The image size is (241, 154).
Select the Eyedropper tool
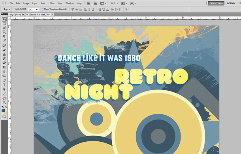coord(4,41)
